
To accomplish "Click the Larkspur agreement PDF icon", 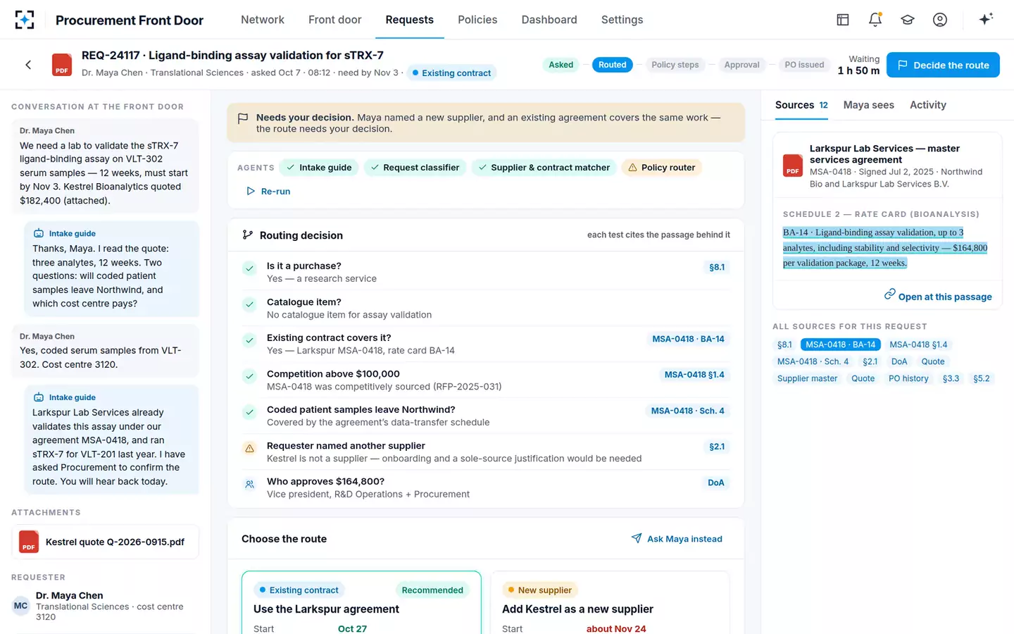I will 793,166.
